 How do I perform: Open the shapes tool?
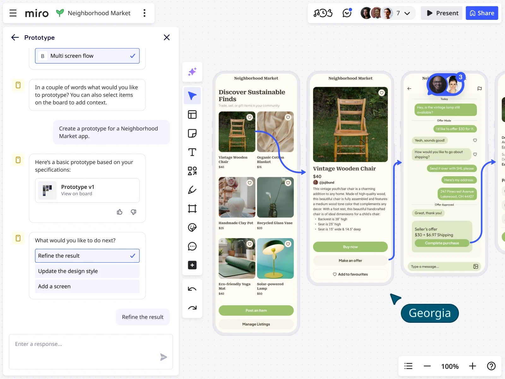[192, 171]
